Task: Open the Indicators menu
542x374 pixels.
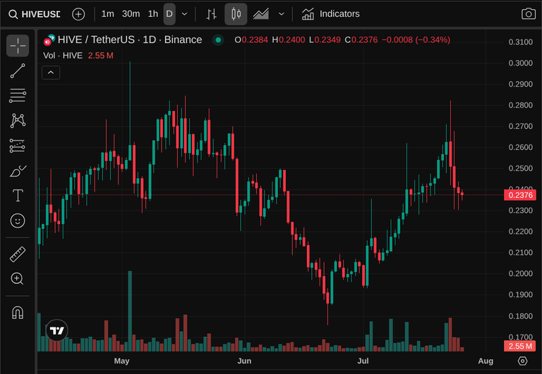Action: [331, 14]
